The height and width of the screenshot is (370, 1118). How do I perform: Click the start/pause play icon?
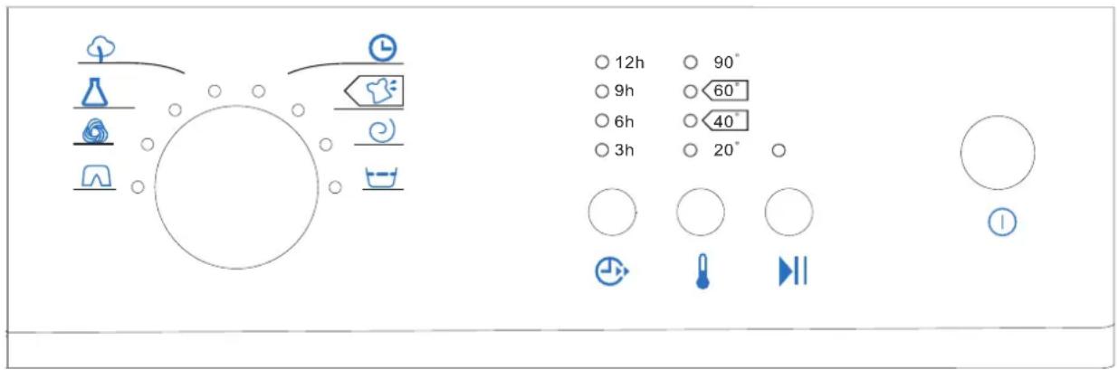tap(792, 271)
